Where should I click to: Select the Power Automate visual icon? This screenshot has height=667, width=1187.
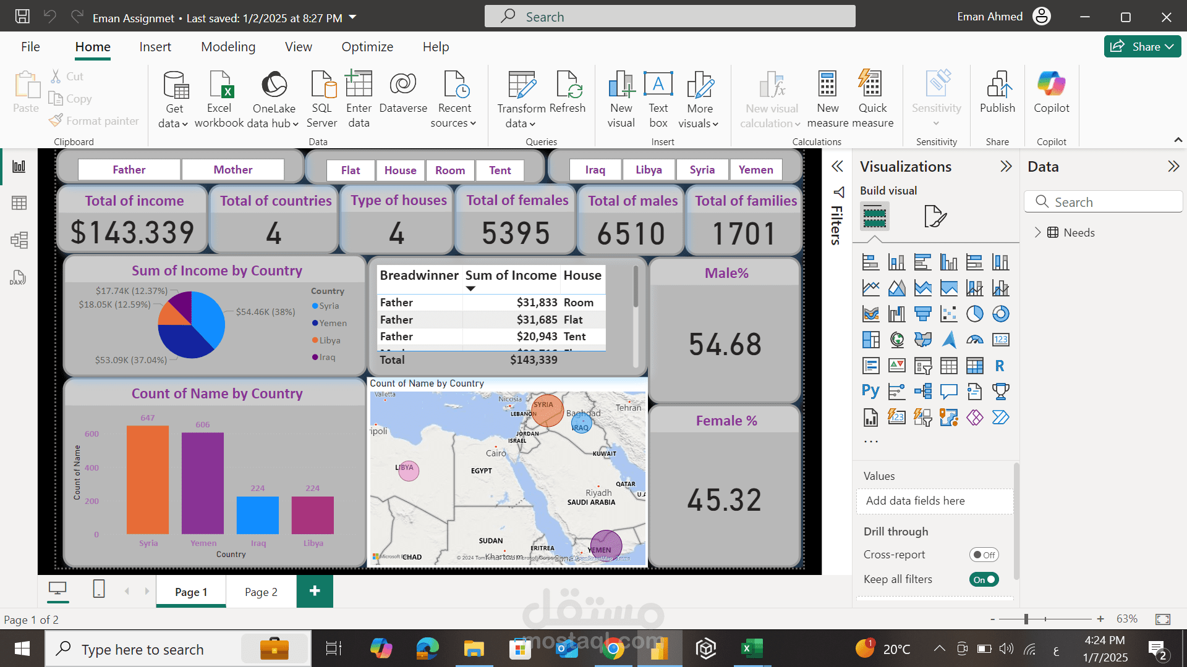pyautogui.click(x=1000, y=417)
